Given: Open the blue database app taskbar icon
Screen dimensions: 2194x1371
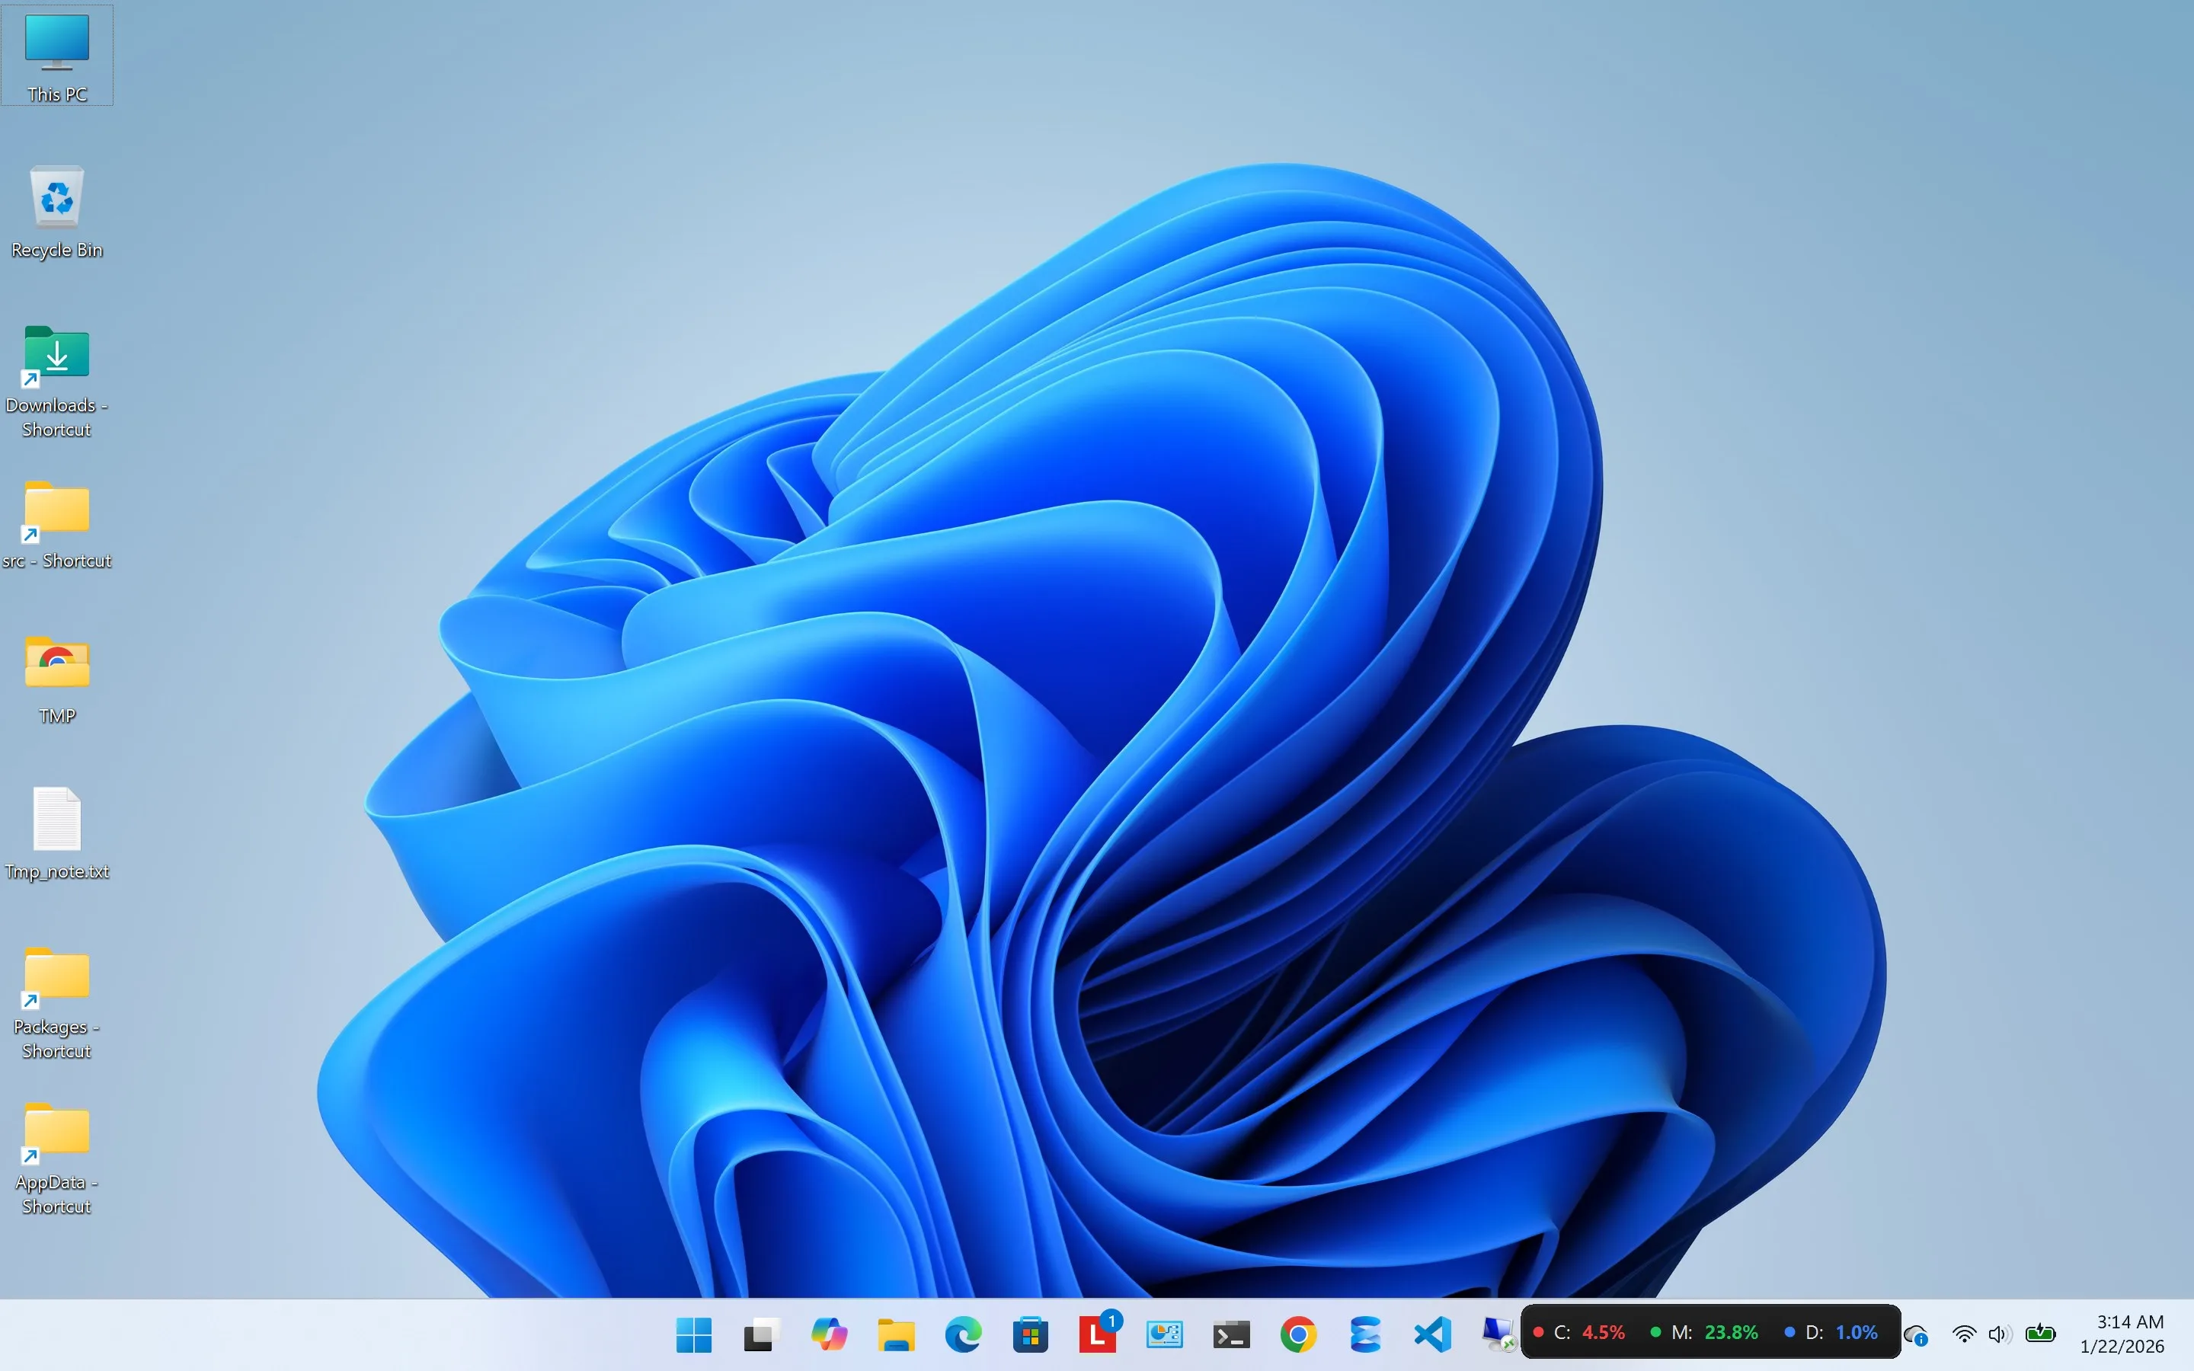Looking at the screenshot, I should click(x=1365, y=1334).
